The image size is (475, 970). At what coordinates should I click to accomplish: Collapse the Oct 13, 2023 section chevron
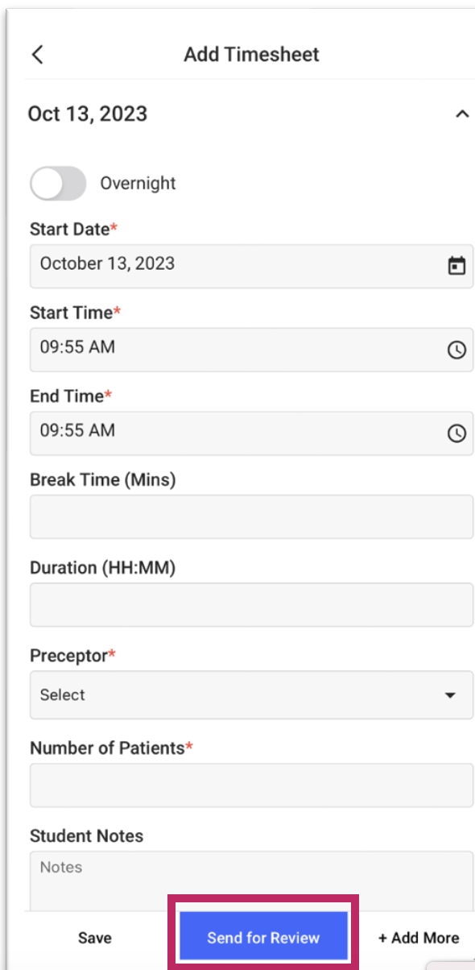pyautogui.click(x=462, y=114)
